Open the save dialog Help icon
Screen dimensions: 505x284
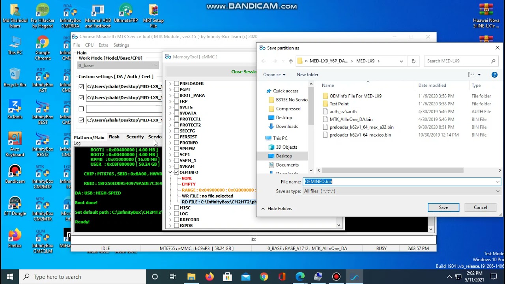point(494,75)
